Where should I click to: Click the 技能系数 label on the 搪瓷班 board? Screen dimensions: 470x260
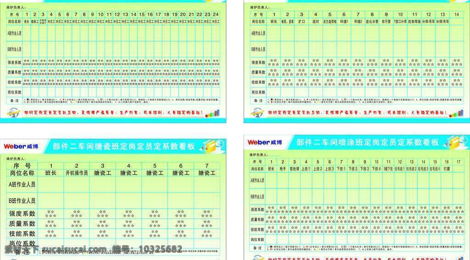pos(22,234)
